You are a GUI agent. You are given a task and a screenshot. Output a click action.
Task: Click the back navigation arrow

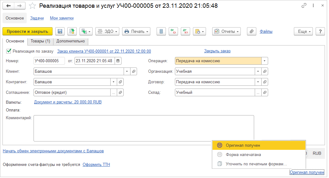coord(8,6)
